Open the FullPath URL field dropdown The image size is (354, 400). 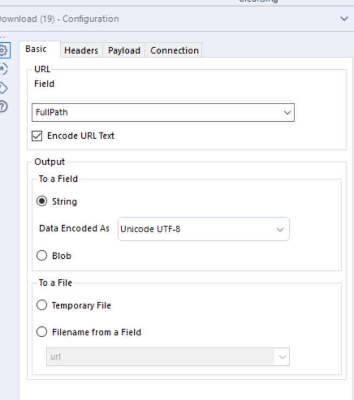162,113
